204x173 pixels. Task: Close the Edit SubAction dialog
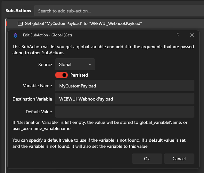click(192, 35)
